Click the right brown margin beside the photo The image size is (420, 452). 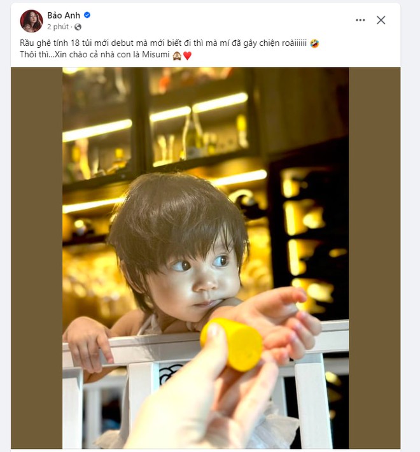[x=374, y=255]
